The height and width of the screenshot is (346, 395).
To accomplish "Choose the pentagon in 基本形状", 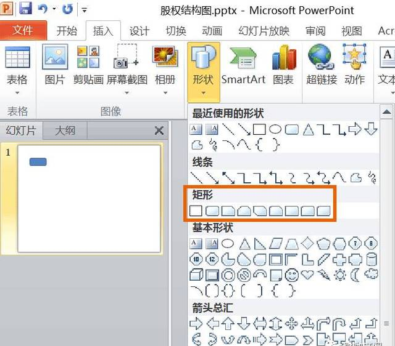I will tap(323, 243).
